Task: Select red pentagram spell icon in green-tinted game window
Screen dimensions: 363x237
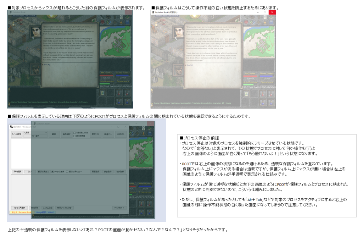Action: (x=102, y=22)
